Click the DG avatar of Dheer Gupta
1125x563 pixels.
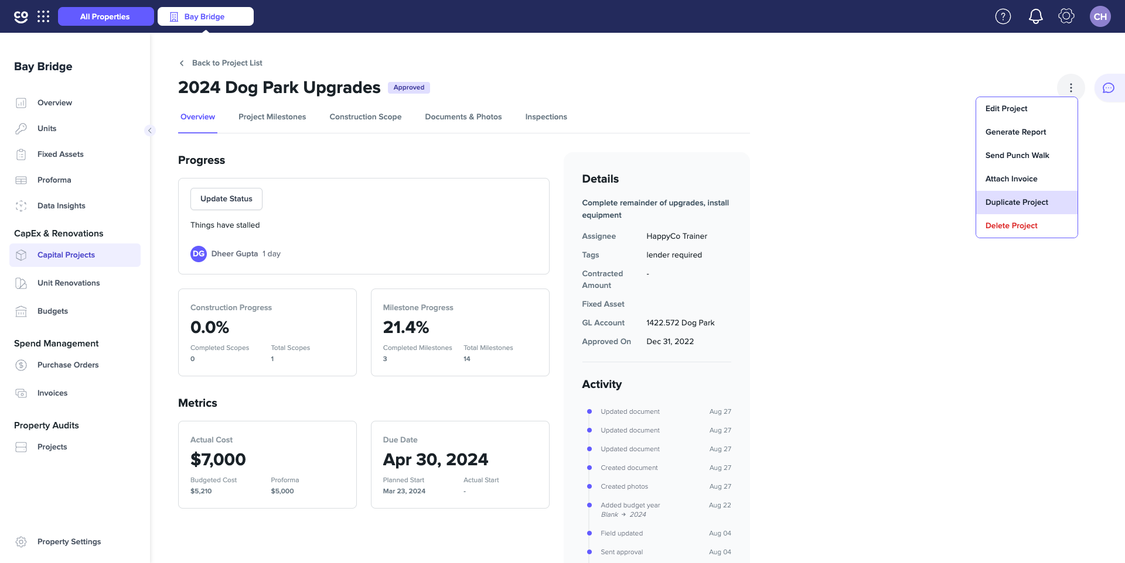(x=199, y=254)
